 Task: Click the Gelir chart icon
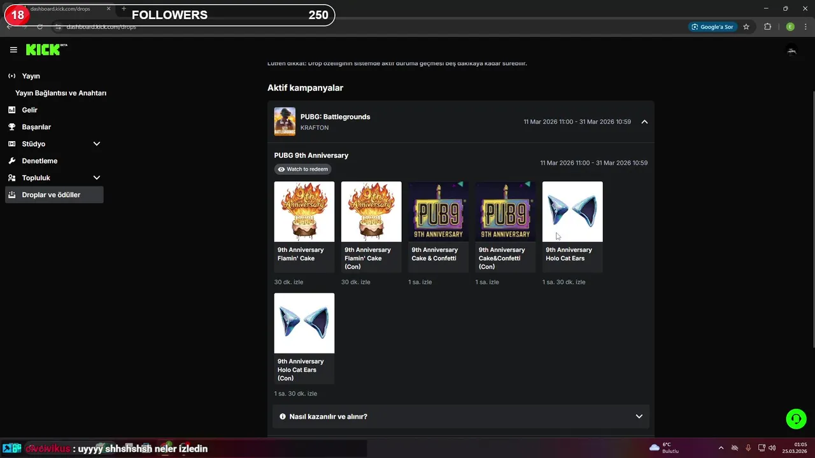[x=11, y=110]
